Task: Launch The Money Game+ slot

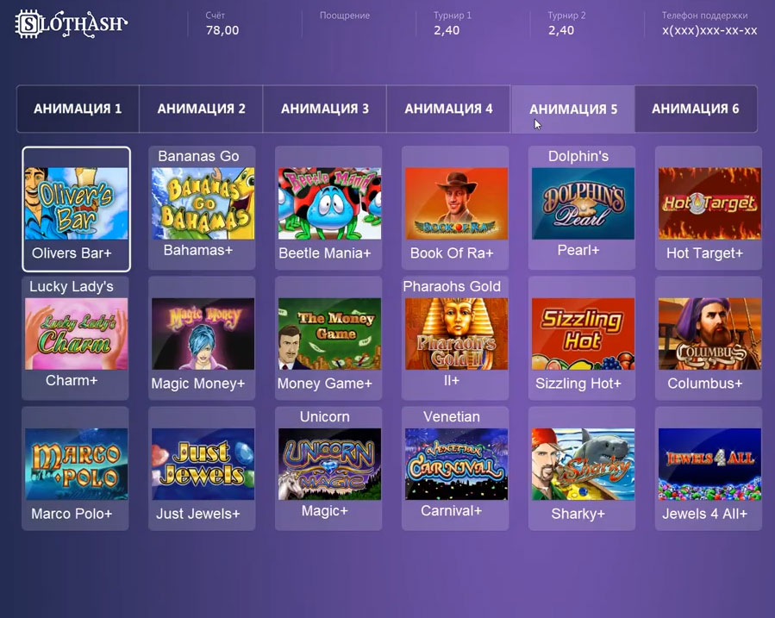Action: pos(328,339)
